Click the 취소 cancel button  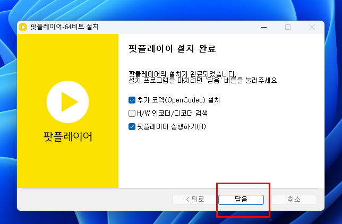coord(294,200)
